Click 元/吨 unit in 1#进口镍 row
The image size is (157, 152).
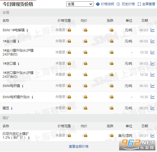[128, 64]
